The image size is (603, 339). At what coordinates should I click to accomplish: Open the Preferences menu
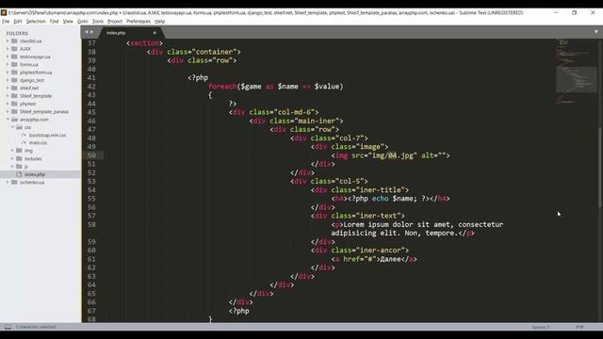coord(139,21)
